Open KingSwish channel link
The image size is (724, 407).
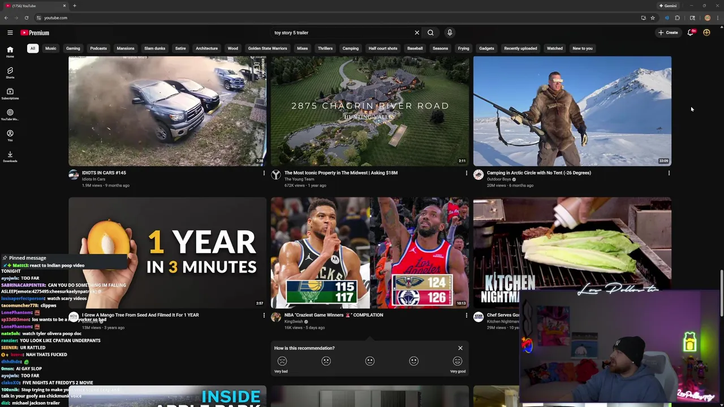tap(294, 322)
